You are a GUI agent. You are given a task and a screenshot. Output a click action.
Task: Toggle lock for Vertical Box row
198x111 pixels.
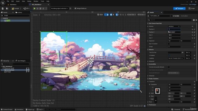tap(27, 70)
